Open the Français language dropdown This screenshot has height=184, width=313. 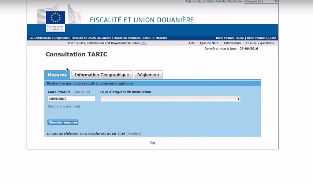[x=261, y=1]
